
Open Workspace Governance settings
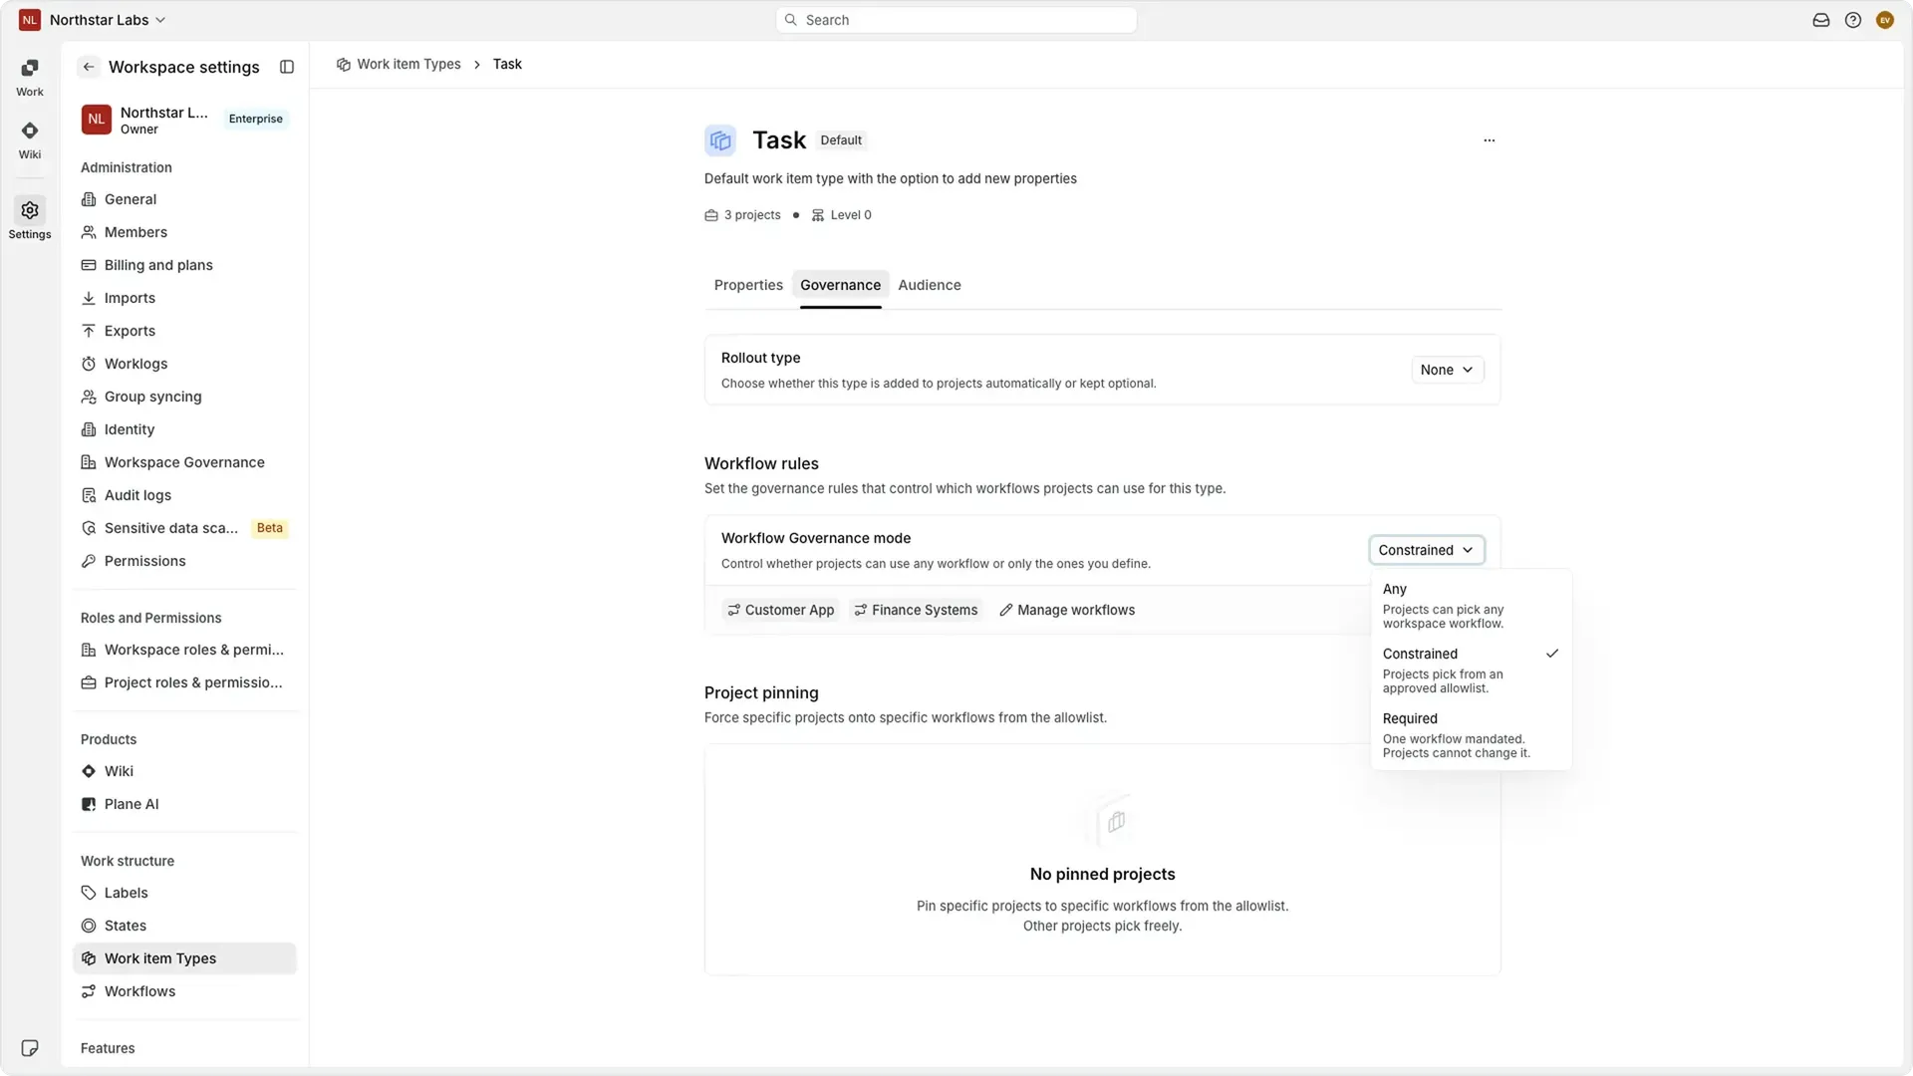[x=184, y=462]
